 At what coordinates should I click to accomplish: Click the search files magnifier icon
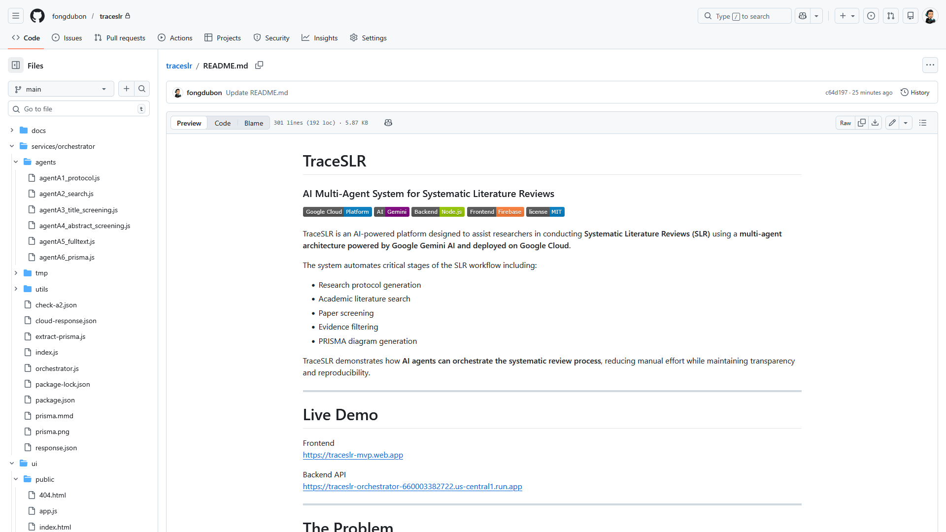pyautogui.click(x=142, y=89)
